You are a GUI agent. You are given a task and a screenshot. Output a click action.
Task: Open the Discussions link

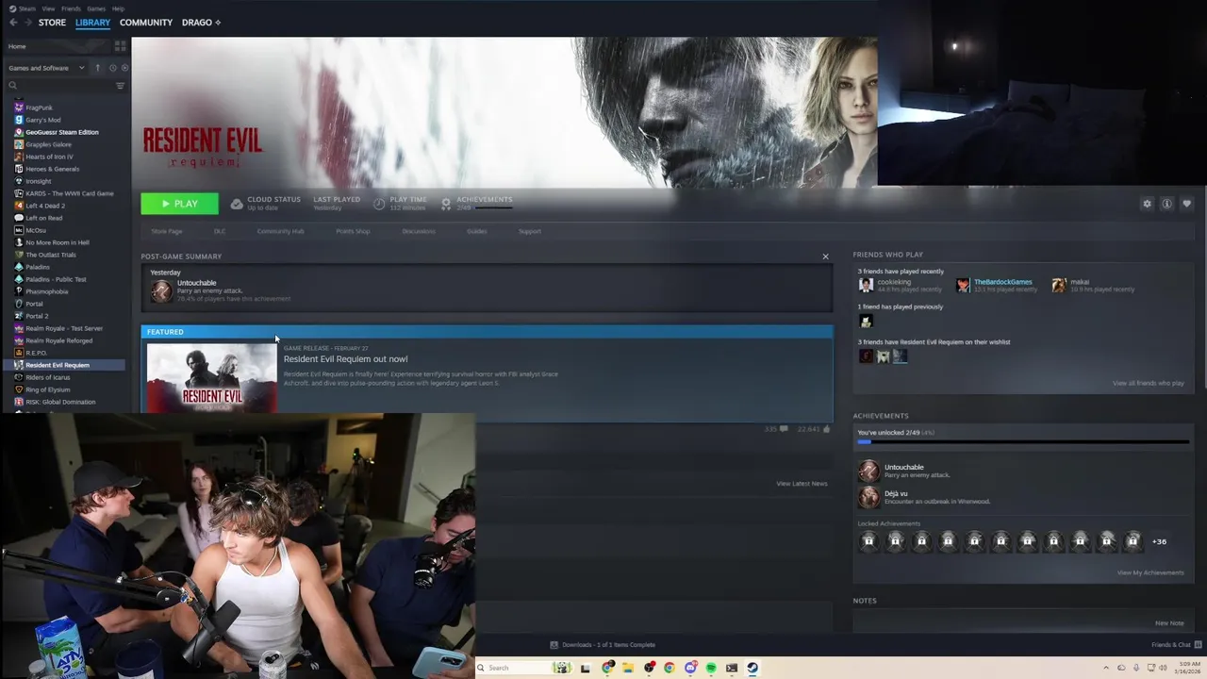click(419, 231)
